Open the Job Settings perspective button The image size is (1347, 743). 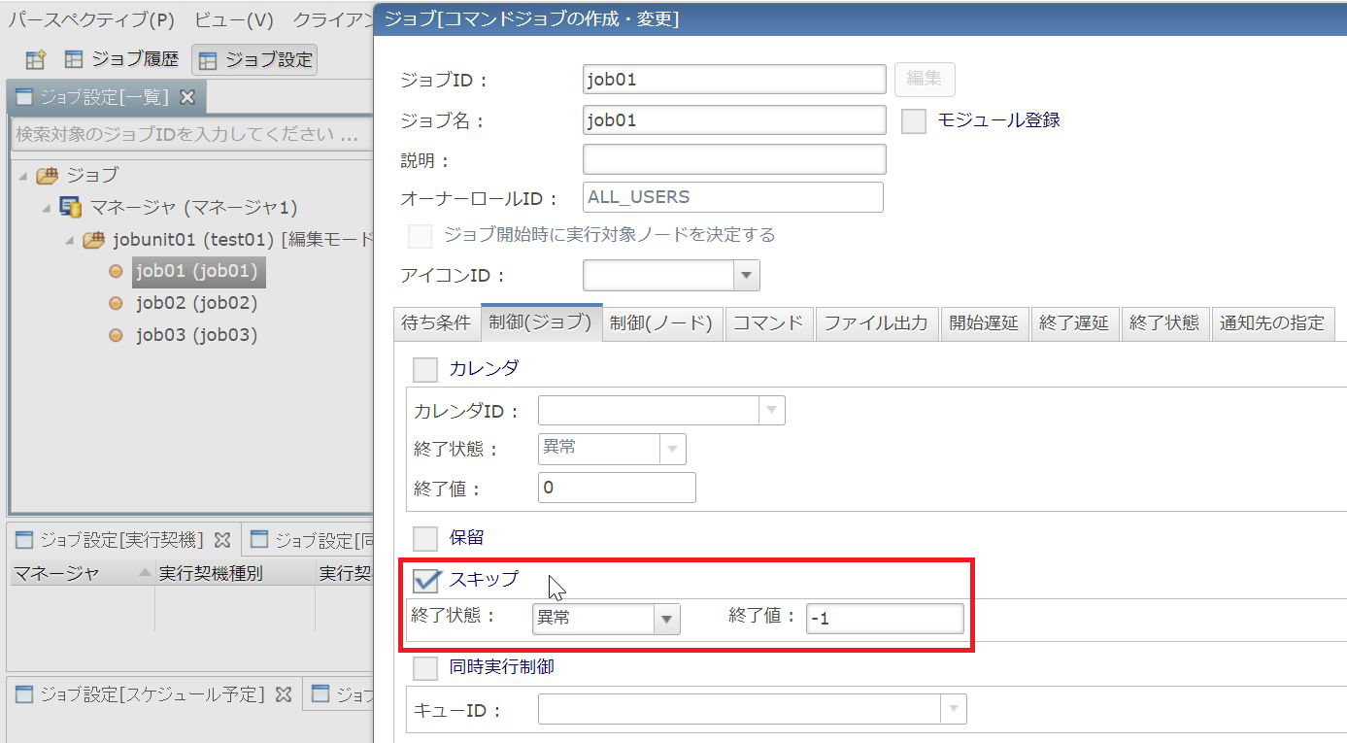(x=254, y=60)
